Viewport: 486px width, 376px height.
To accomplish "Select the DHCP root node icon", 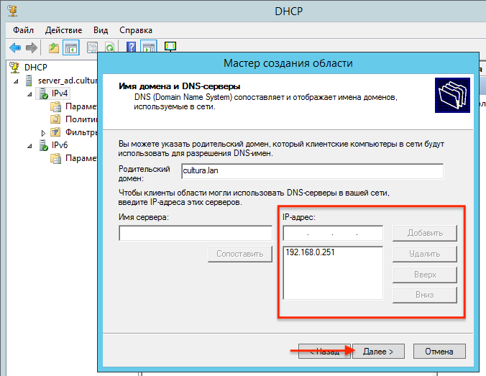I will pyautogui.click(x=15, y=67).
